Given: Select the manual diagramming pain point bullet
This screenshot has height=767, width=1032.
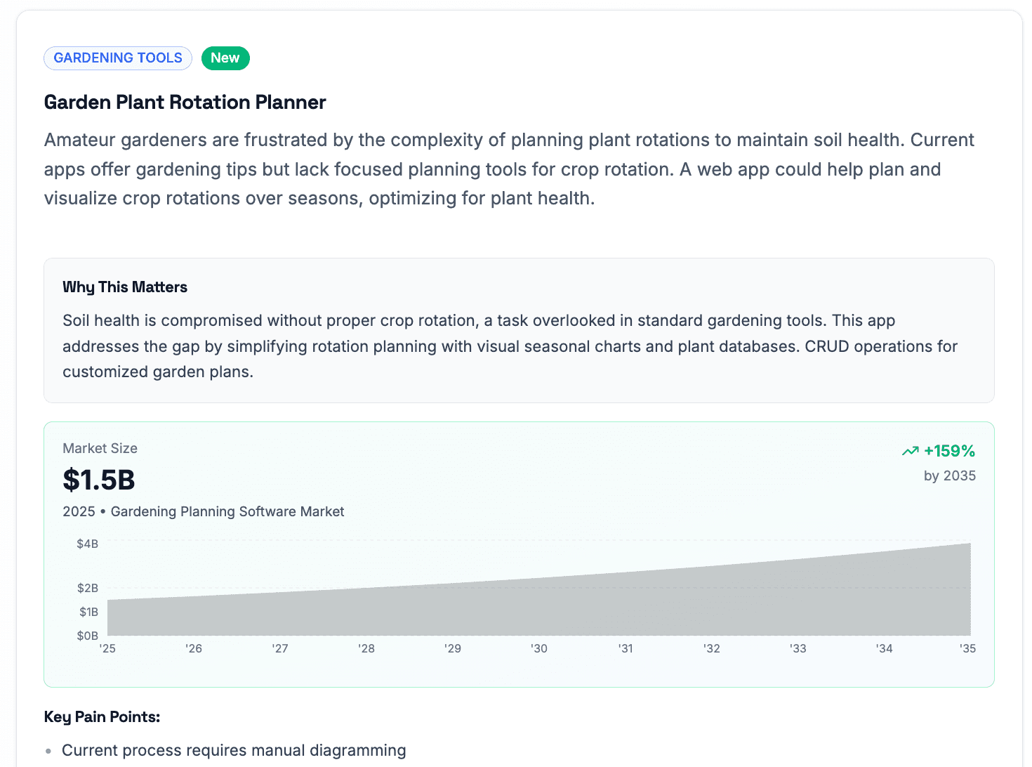Looking at the screenshot, I should [x=234, y=750].
